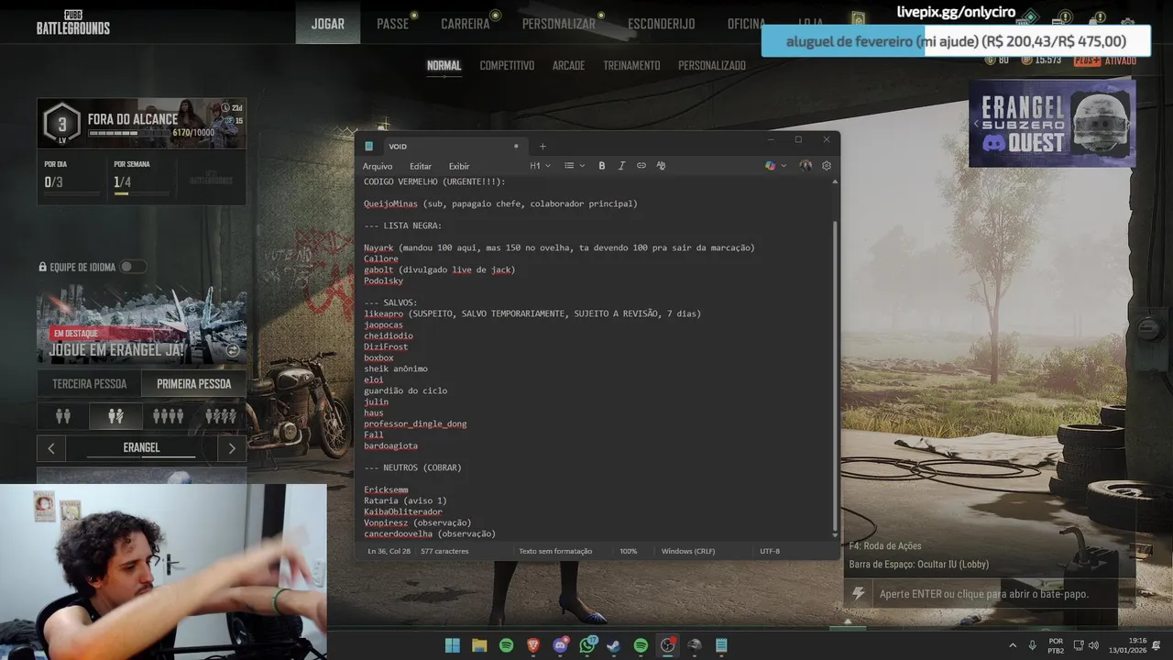Expand the H1 heading dropdown

(x=540, y=166)
